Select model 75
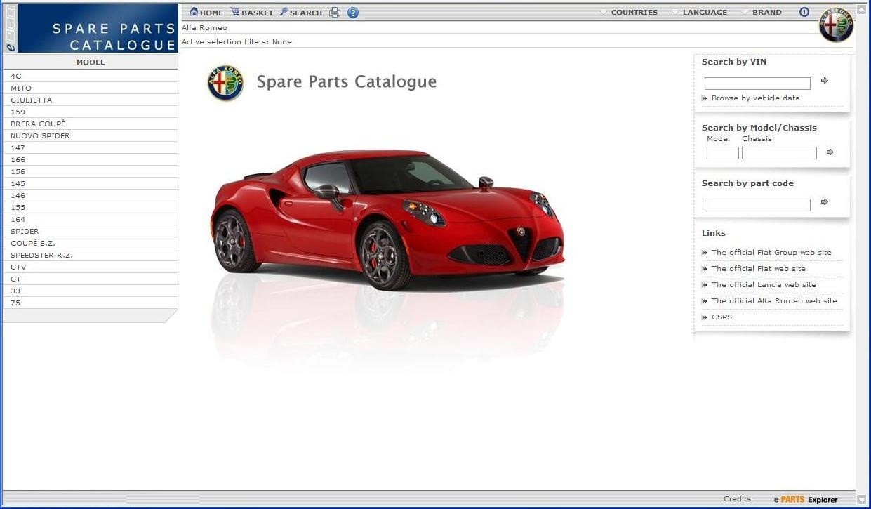871x509 pixels. click(x=90, y=303)
